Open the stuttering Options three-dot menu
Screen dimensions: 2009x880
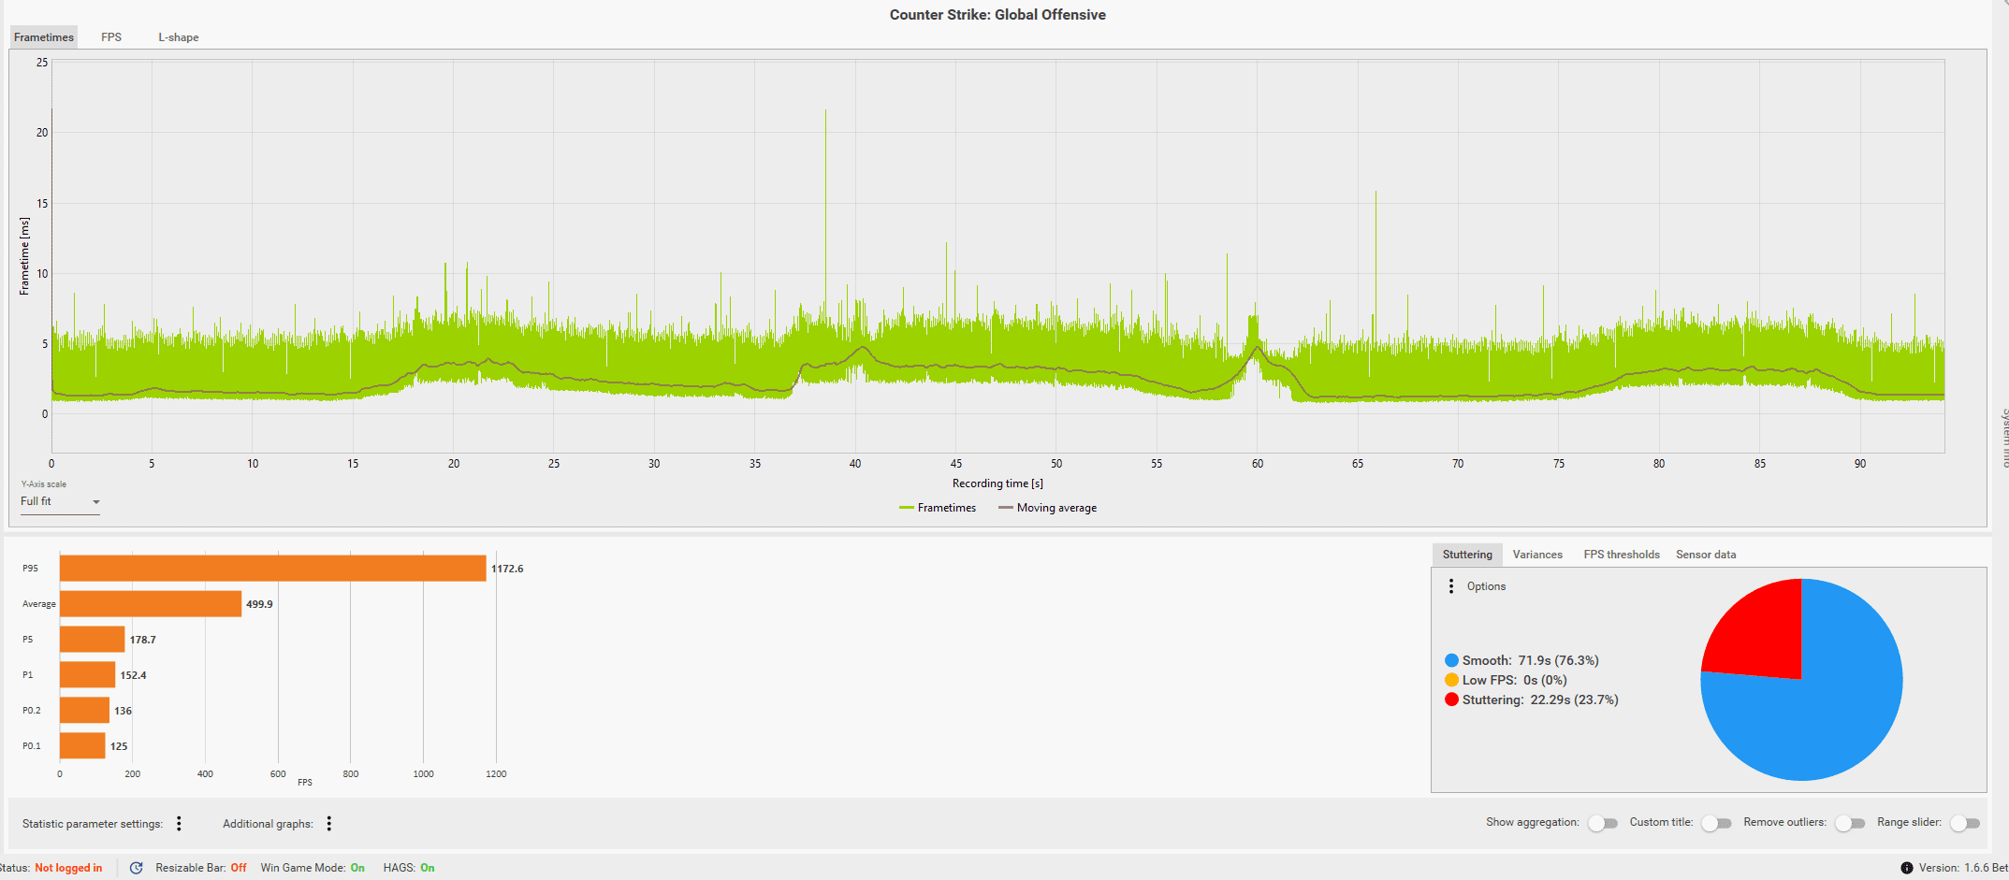click(1451, 586)
